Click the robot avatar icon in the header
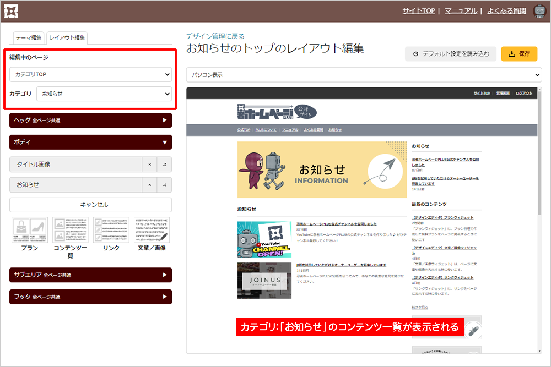The width and height of the screenshot is (551, 367). point(539,11)
